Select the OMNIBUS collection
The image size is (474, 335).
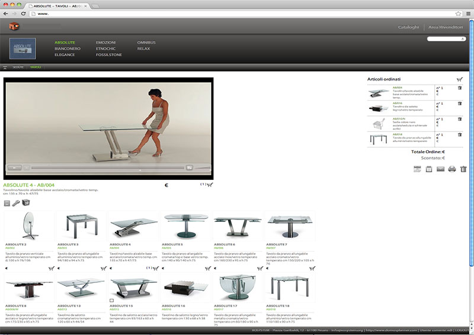point(146,43)
